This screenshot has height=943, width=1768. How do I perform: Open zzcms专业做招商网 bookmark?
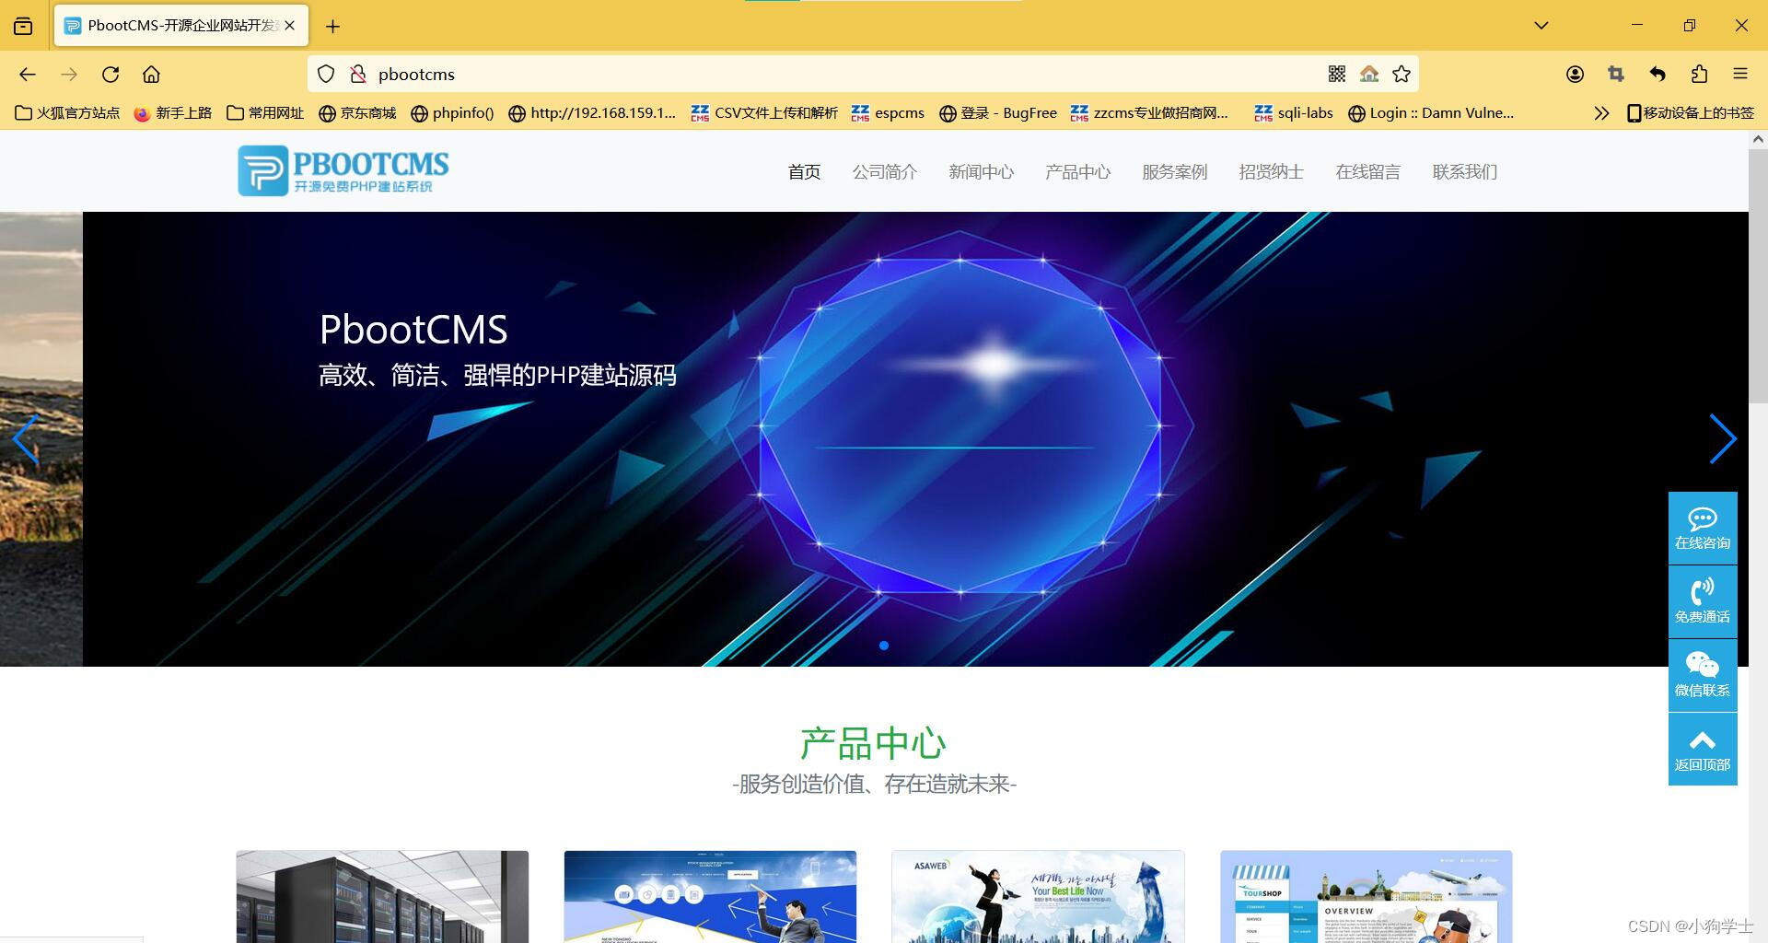[x=1150, y=113]
